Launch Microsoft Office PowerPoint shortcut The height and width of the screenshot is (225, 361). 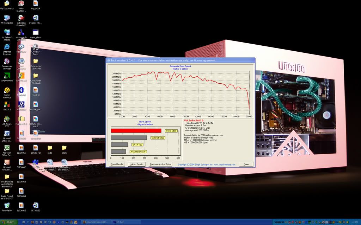(7, 165)
